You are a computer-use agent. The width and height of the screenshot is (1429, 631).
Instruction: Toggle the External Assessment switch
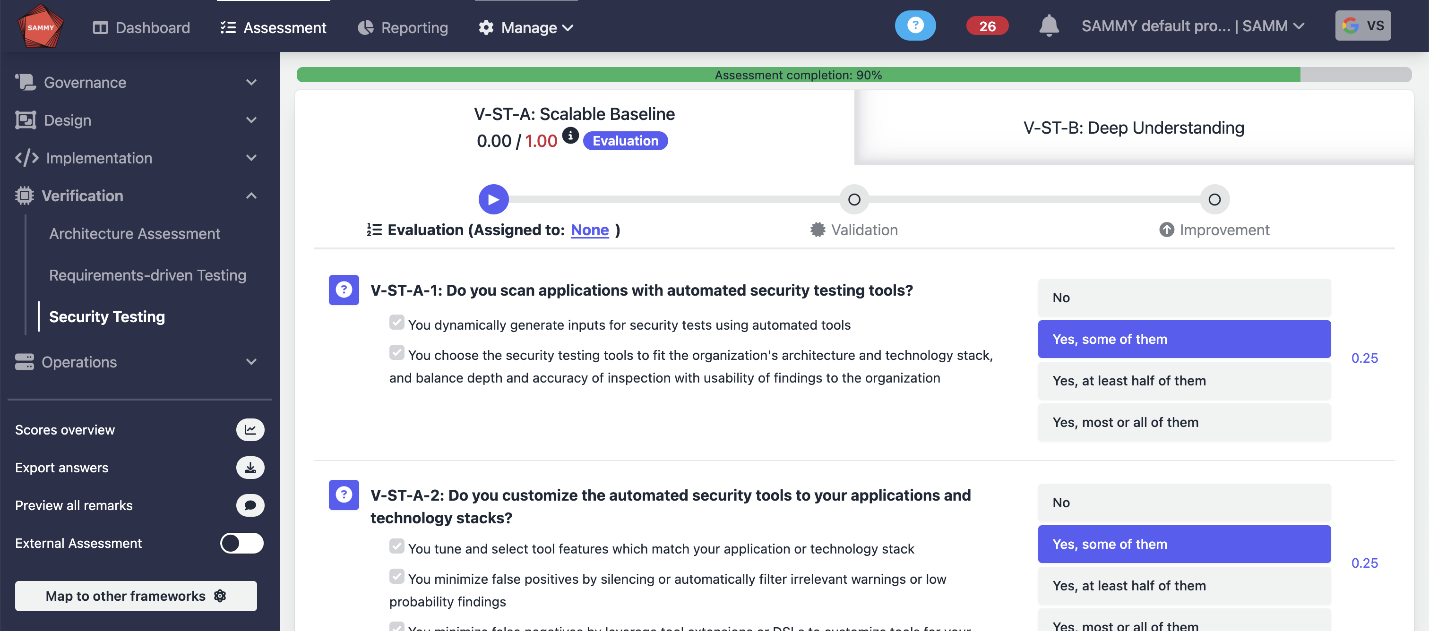(241, 543)
